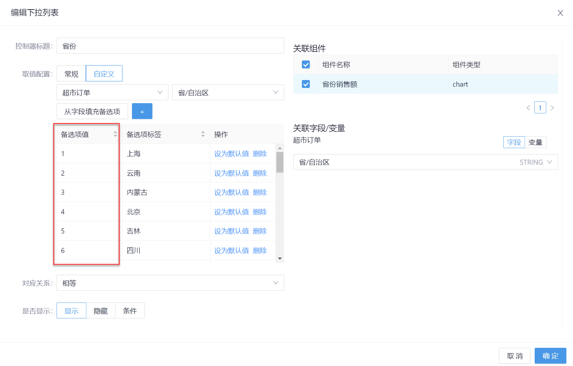The height and width of the screenshot is (366, 573).
Task: Set 云南 as default value
Action: click(231, 173)
